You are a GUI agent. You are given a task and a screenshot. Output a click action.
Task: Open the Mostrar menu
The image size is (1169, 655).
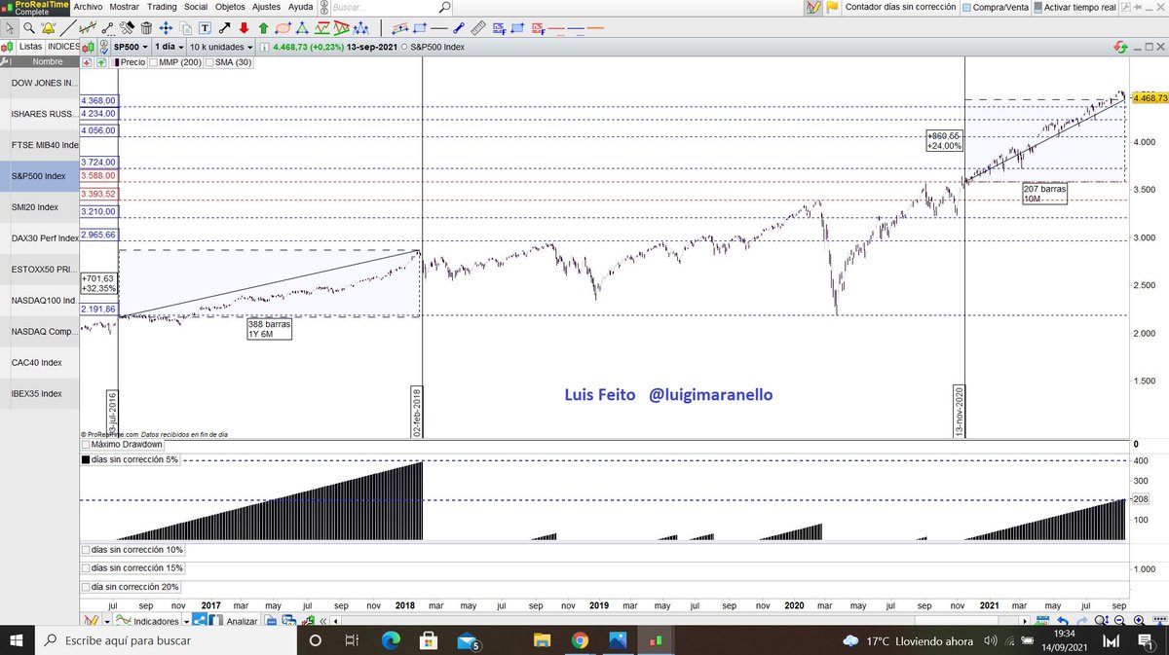click(124, 7)
